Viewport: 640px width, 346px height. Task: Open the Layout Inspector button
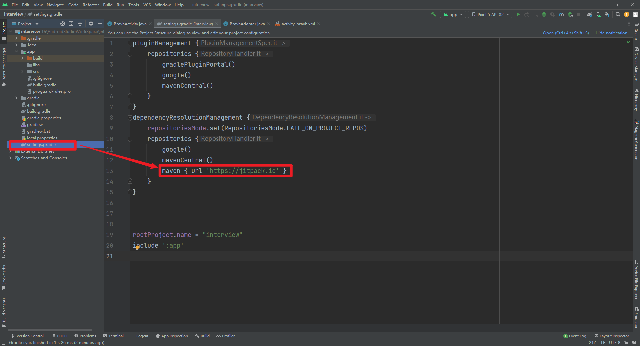click(611, 336)
